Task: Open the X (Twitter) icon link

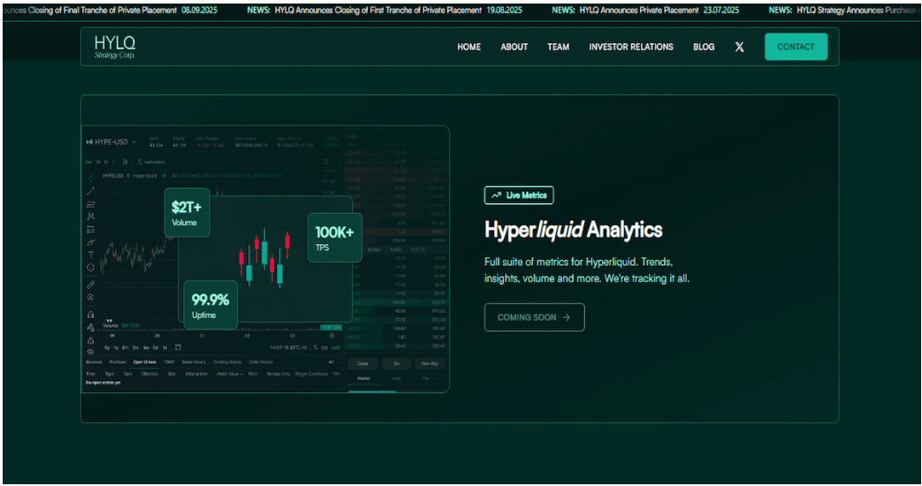Action: coord(739,47)
